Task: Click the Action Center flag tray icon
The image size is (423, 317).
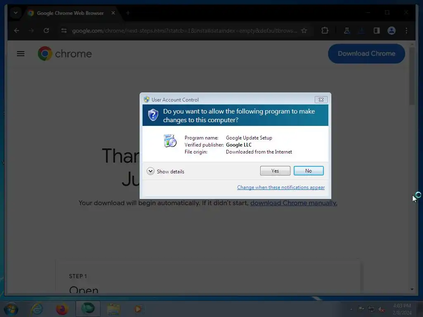Action: pyautogui.click(x=361, y=309)
